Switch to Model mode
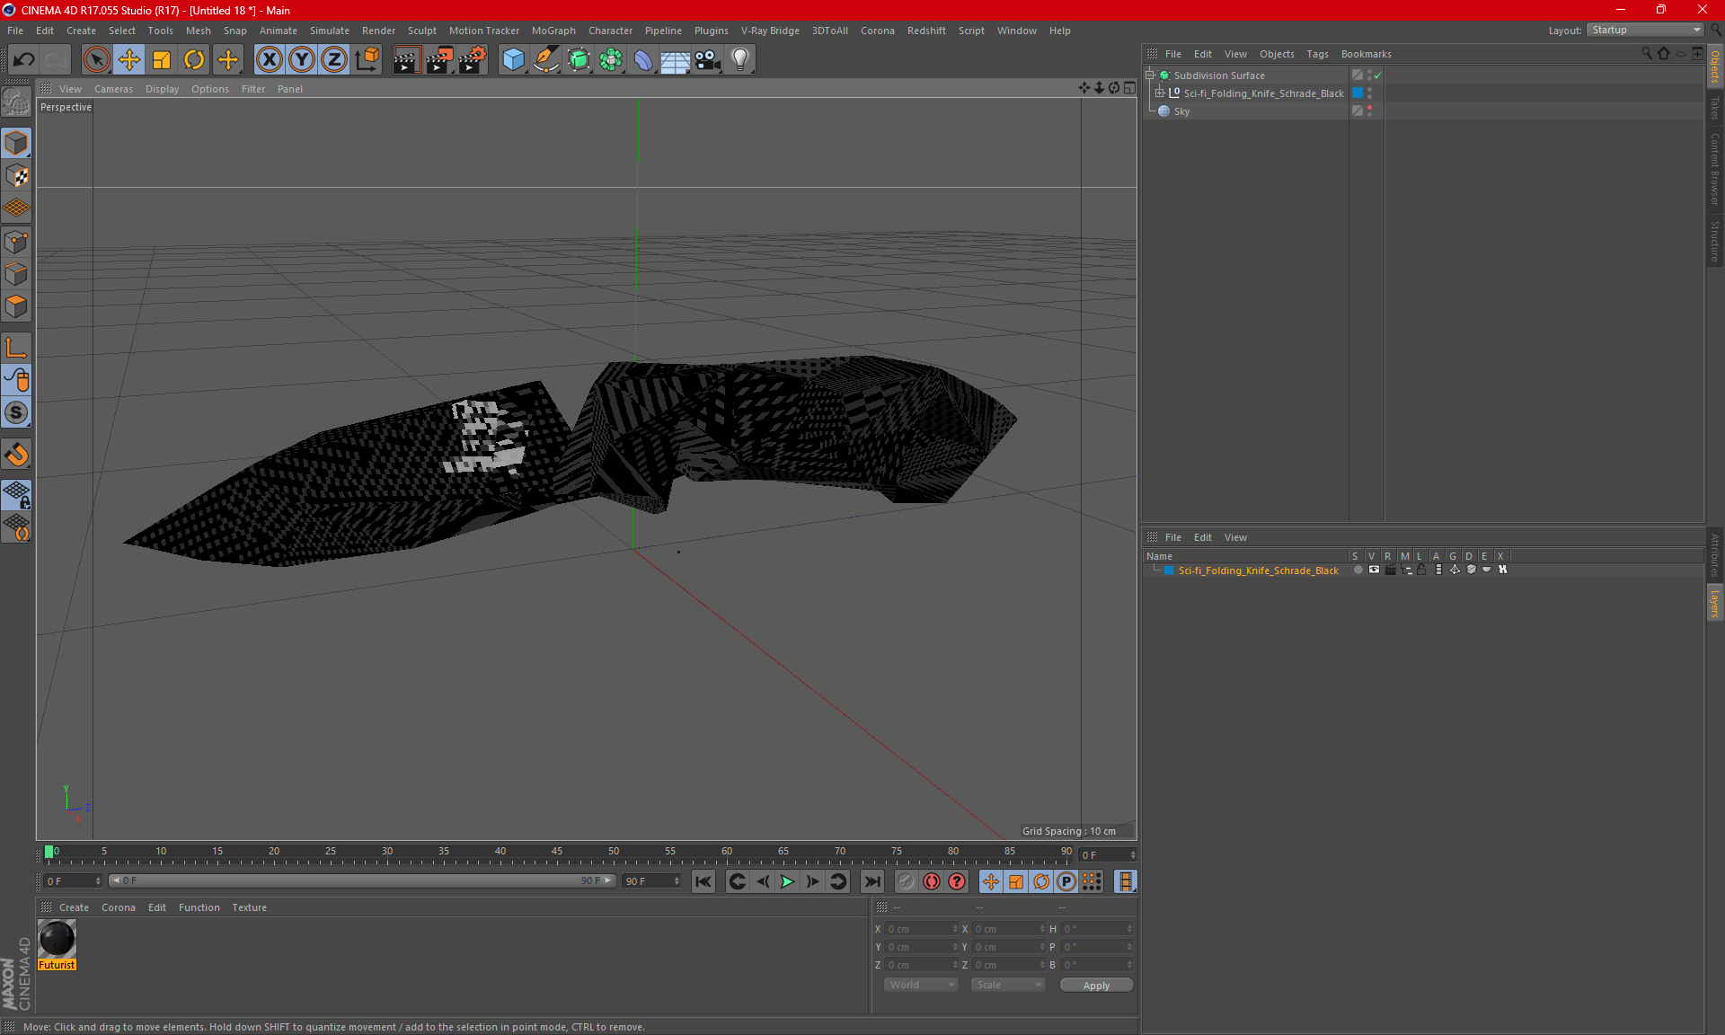The height and width of the screenshot is (1035, 1725). point(16,144)
